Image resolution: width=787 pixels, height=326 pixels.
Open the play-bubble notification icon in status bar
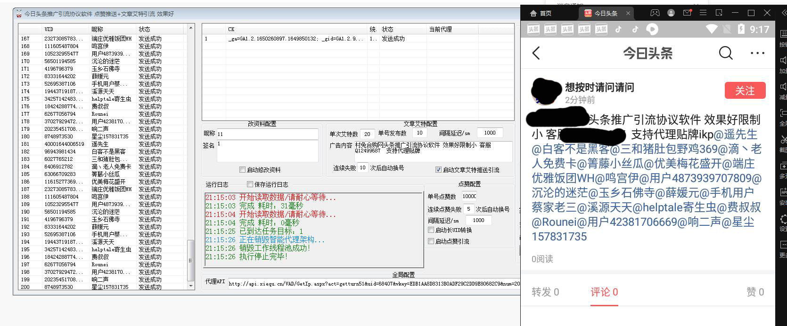[x=652, y=29]
